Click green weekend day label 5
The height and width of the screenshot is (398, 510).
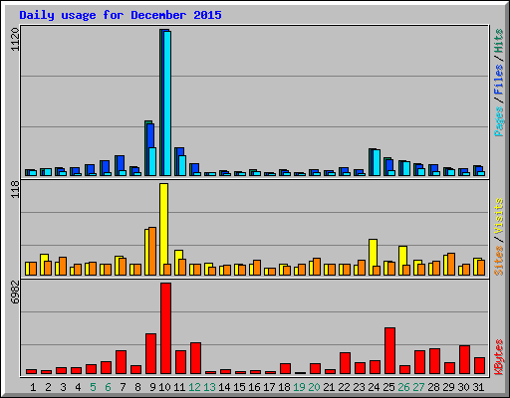(93, 387)
